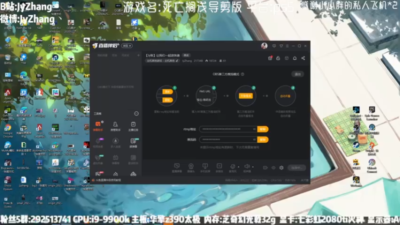Click the help icon beside OBS第三方推流模式
The height and width of the screenshot is (225, 400).
242,74
